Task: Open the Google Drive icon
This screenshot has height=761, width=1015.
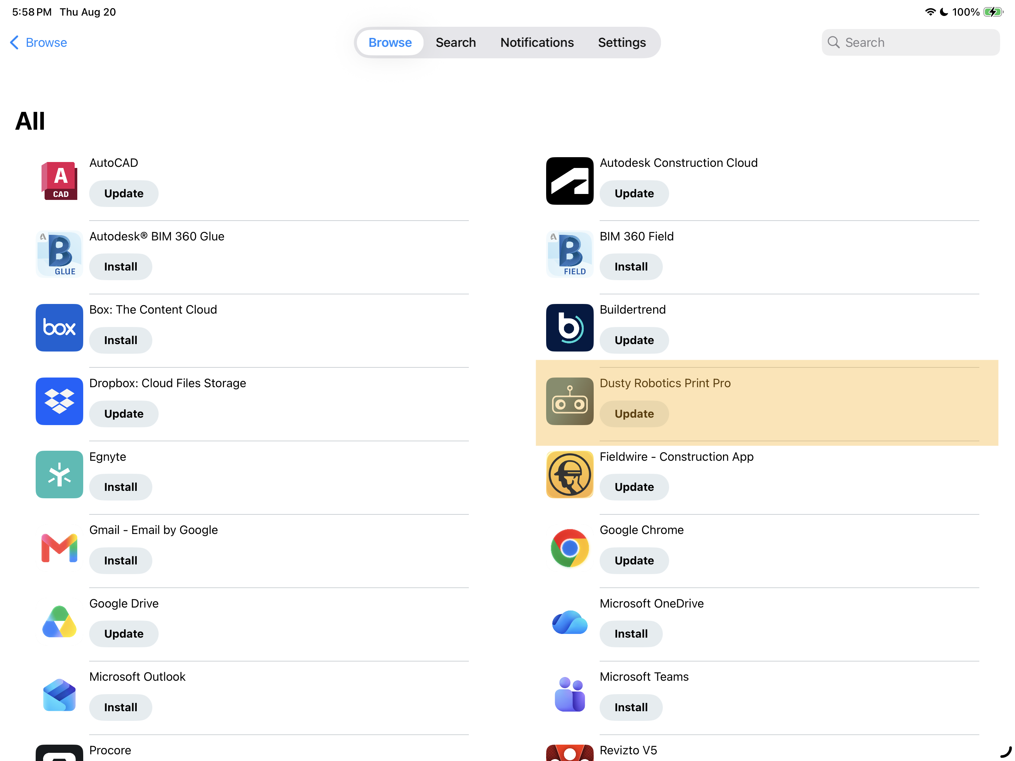Action: click(x=59, y=621)
